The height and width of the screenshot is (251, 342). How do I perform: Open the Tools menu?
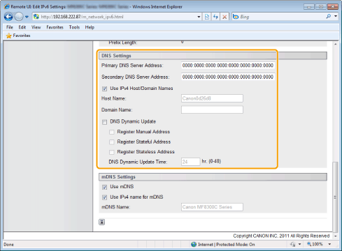74,27
